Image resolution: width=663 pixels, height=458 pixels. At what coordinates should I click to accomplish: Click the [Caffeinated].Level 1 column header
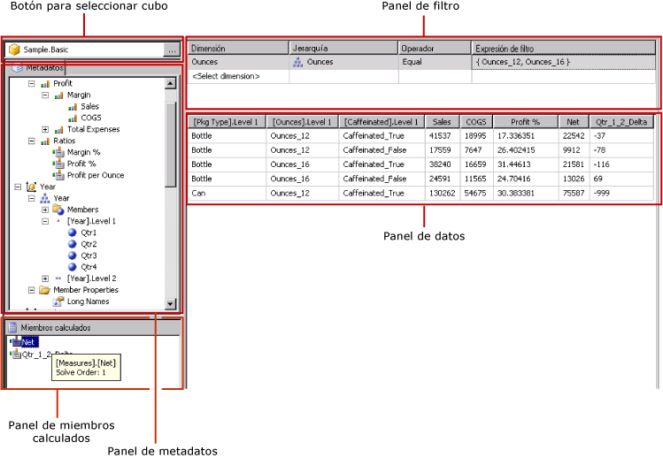382,122
